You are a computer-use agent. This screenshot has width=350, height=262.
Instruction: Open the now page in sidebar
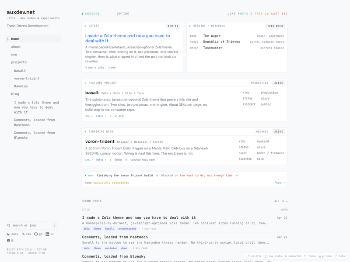14,55
